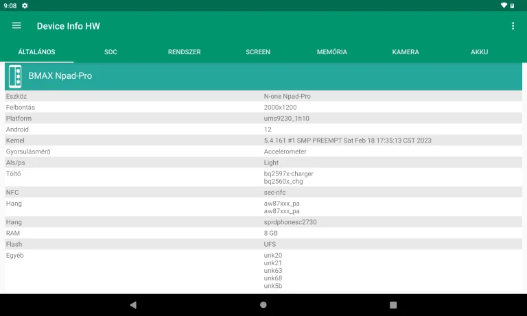Tap the Accelerometer value
Viewport: 527px width, 316px height.
285,151
